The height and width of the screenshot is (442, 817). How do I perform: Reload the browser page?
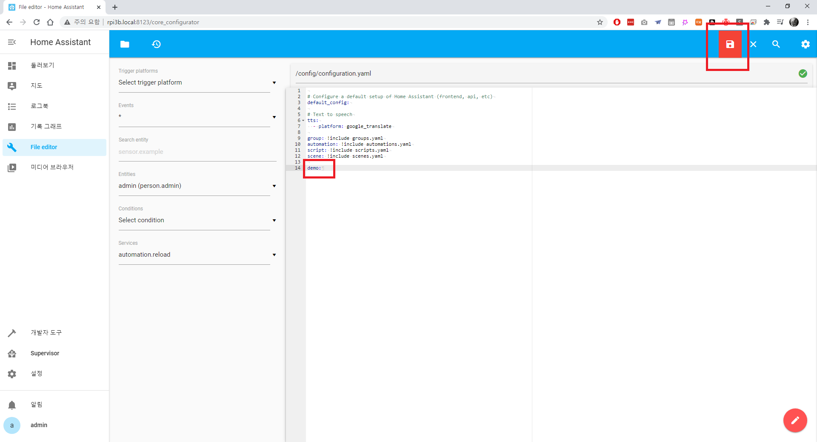click(37, 22)
